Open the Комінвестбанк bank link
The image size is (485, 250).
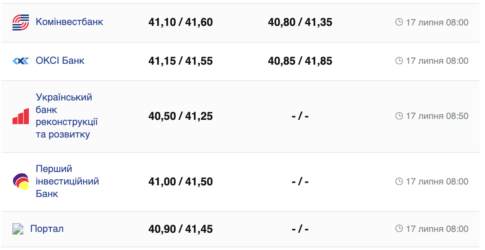[x=69, y=22]
